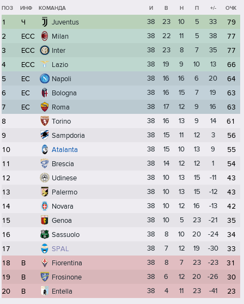The image size is (244, 304).
Task: Click the Torino bull crest
Action: tap(45, 121)
